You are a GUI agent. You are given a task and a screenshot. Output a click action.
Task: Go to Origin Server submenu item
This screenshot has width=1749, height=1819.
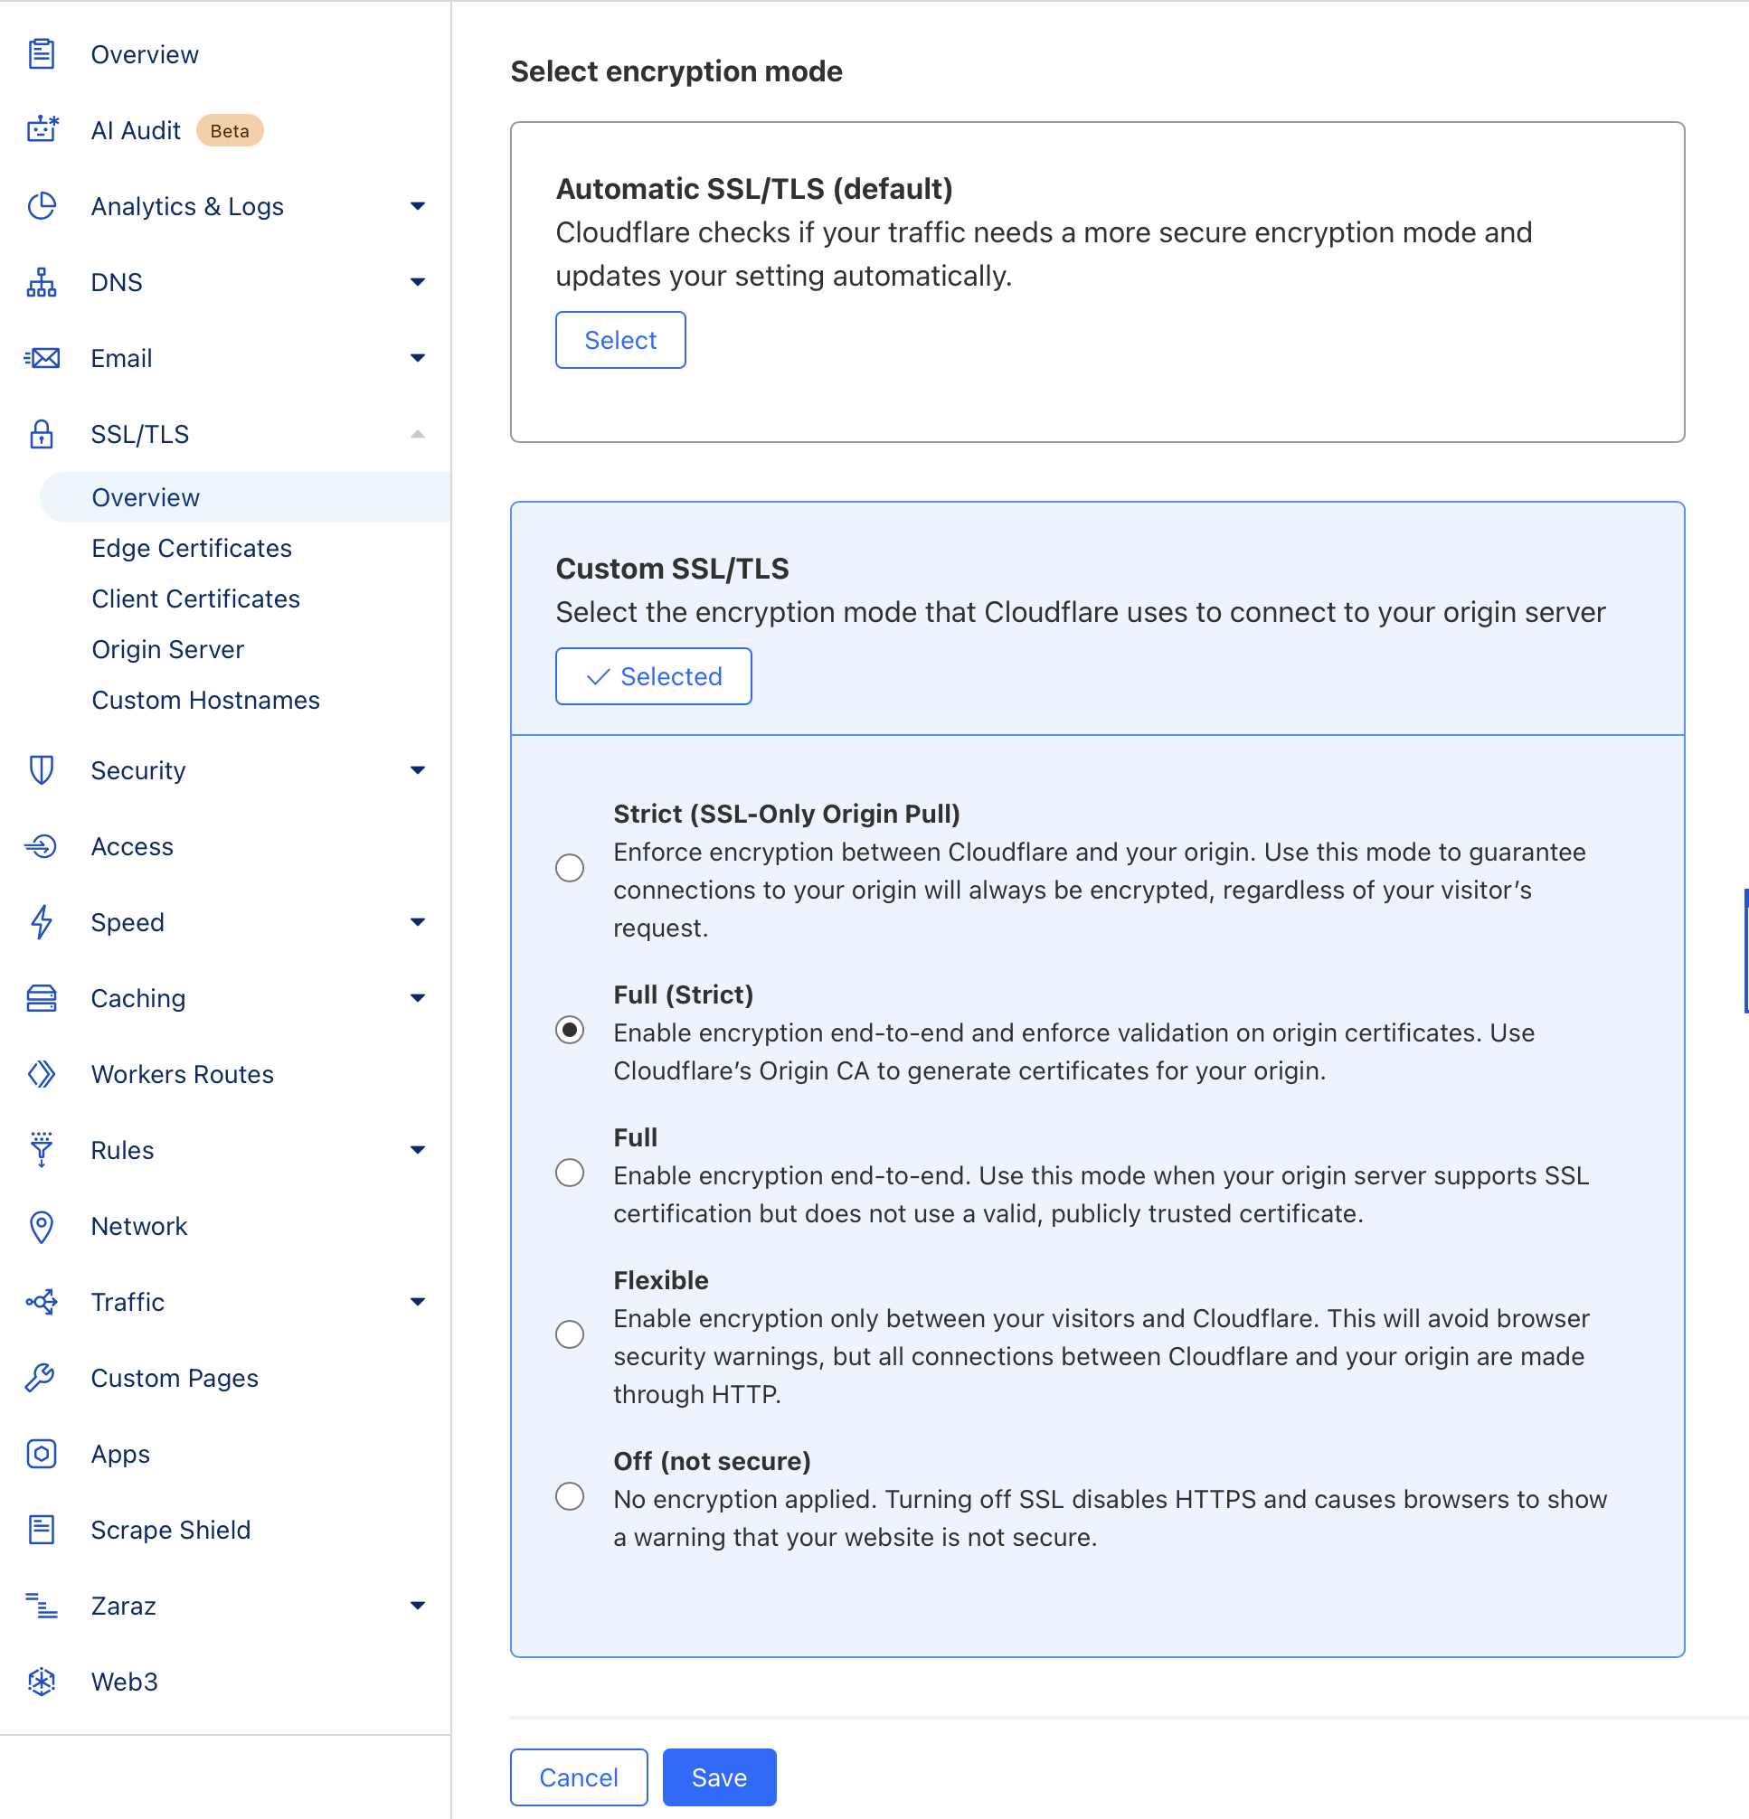pyautogui.click(x=167, y=650)
